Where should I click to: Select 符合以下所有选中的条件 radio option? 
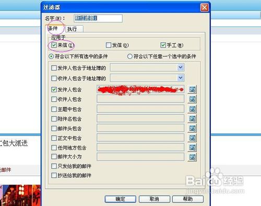point(51,56)
